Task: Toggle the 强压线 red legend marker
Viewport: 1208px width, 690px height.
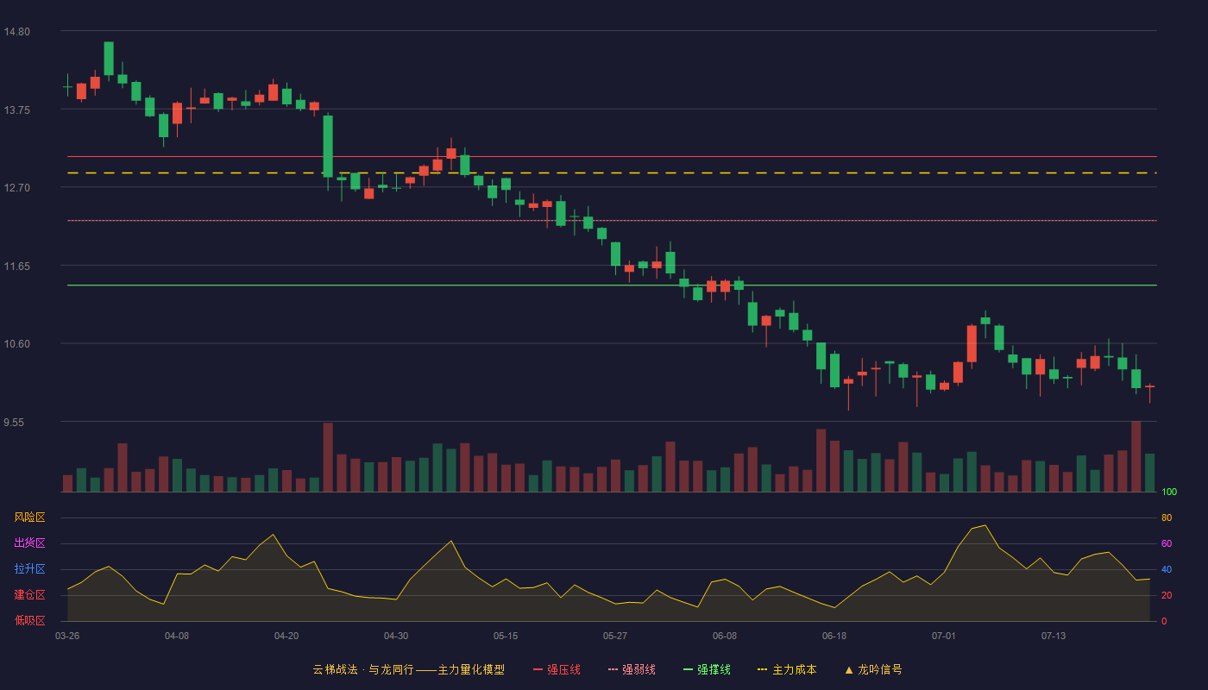Action: pos(538,669)
